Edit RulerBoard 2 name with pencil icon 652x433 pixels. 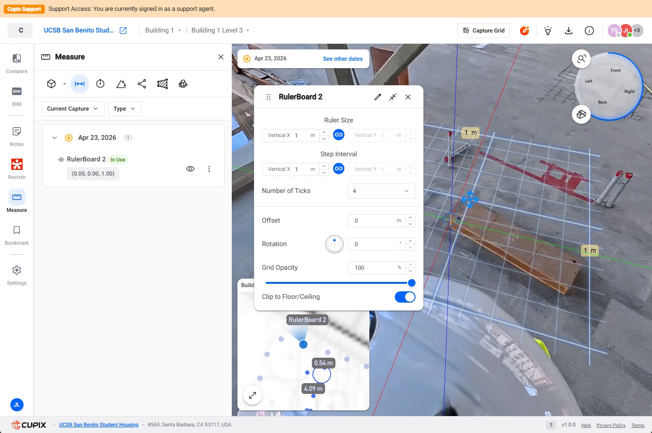coord(378,97)
